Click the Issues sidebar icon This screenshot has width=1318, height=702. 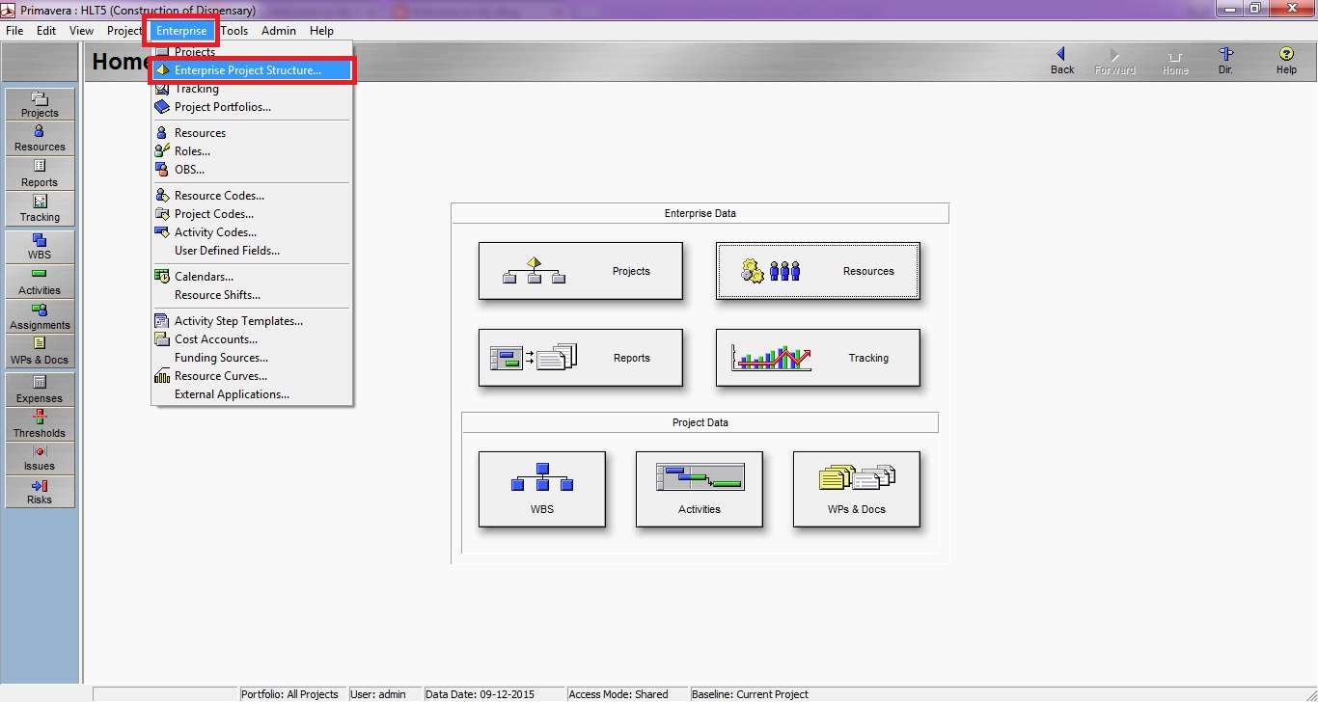tap(39, 458)
